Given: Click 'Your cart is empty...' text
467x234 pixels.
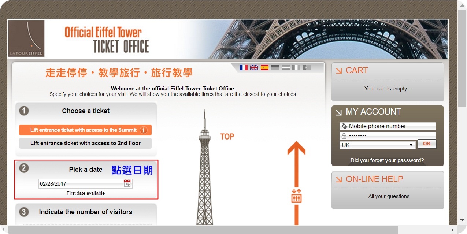Looking at the screenshot, I should 388,89.
